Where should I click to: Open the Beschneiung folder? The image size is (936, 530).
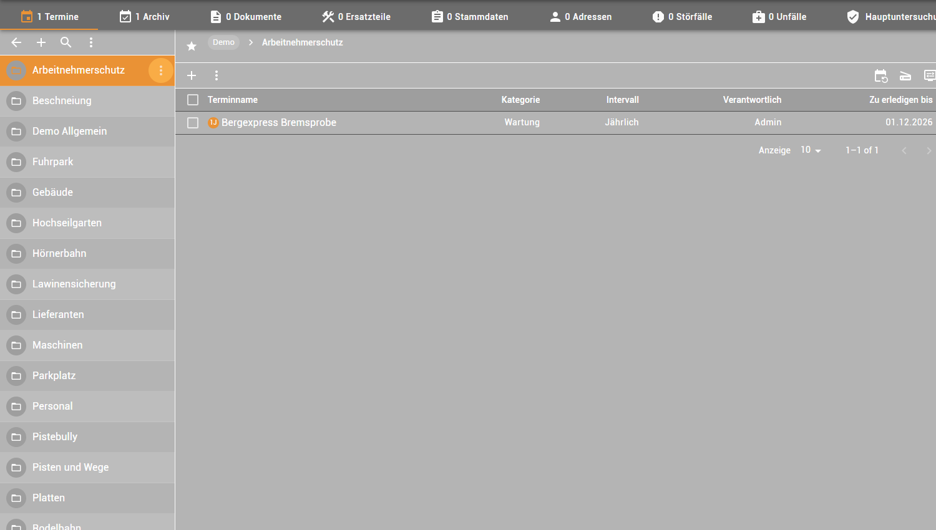[87, 101]
